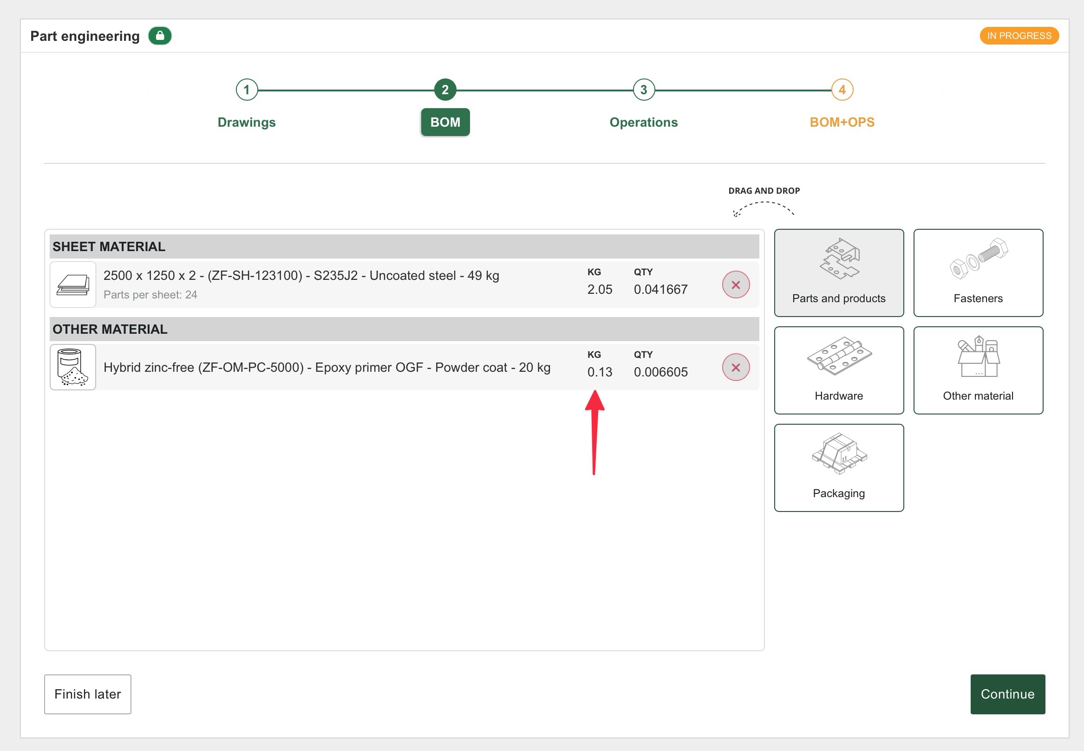Pick the Hardware hinge tile

point(839,370)
